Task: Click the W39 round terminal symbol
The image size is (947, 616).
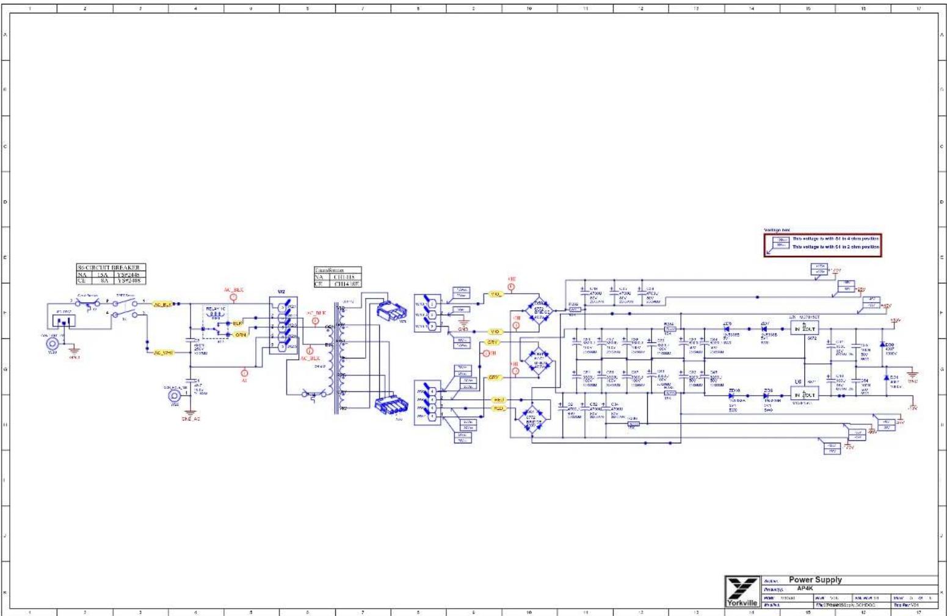Action: (x=53, y=345)
